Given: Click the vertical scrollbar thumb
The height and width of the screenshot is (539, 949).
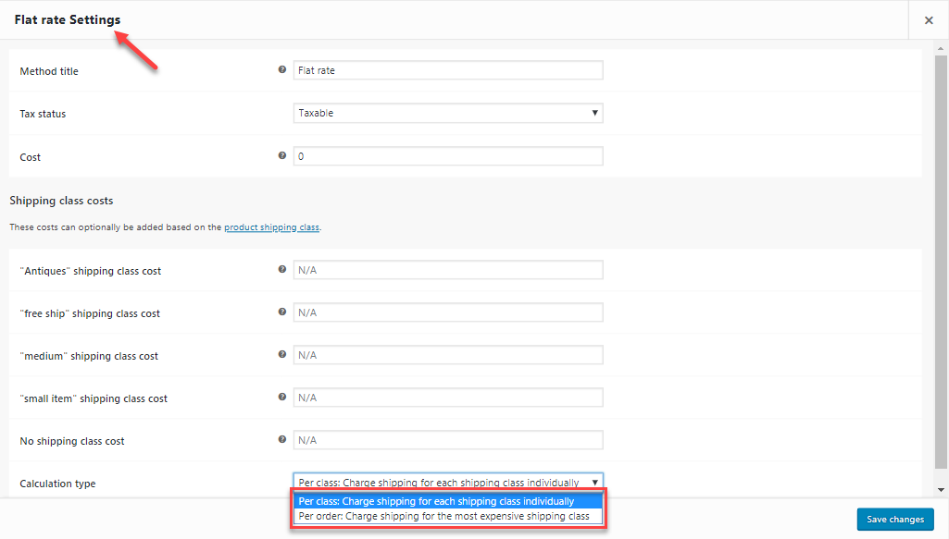Looking at the screenshot, I should (941, 263).
